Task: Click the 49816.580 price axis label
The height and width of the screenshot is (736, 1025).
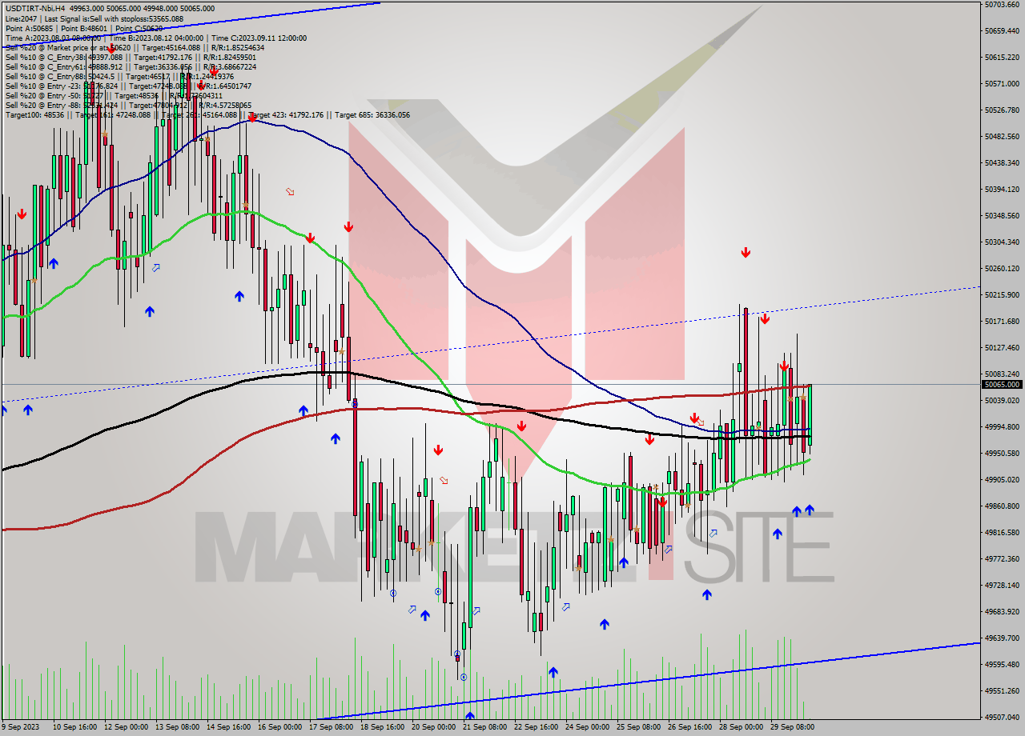Action: point(1002,532)
